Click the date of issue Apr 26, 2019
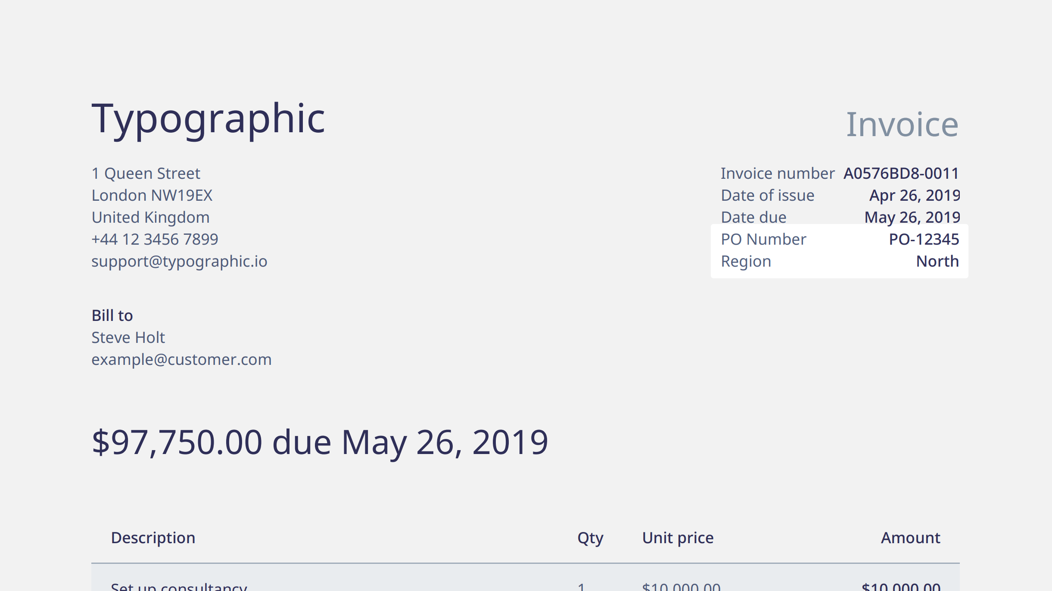The width and height of the screenshot is (1052, 591). tap(915, 196)
